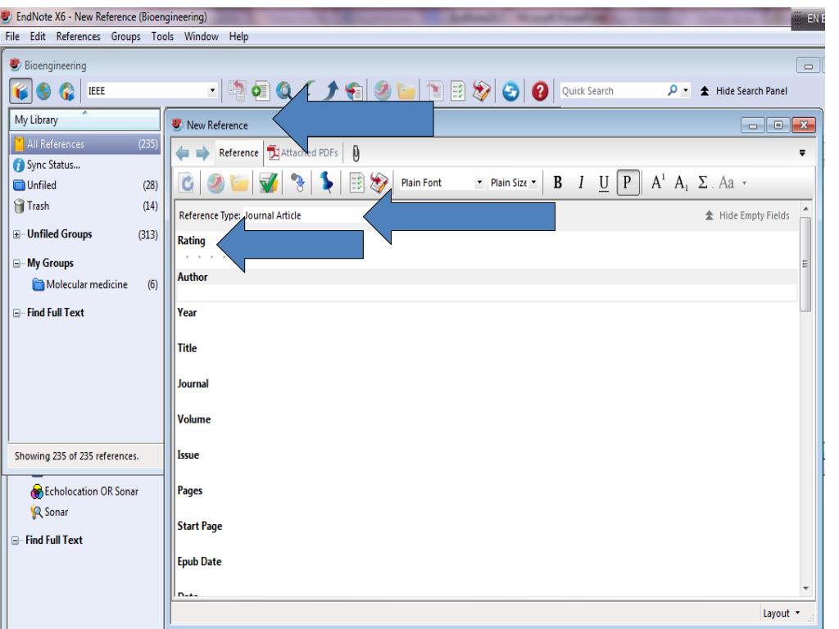The image size is (839, 629).
Task: Toggle Plain text formatting button
Action: click(x=628, y=183)
